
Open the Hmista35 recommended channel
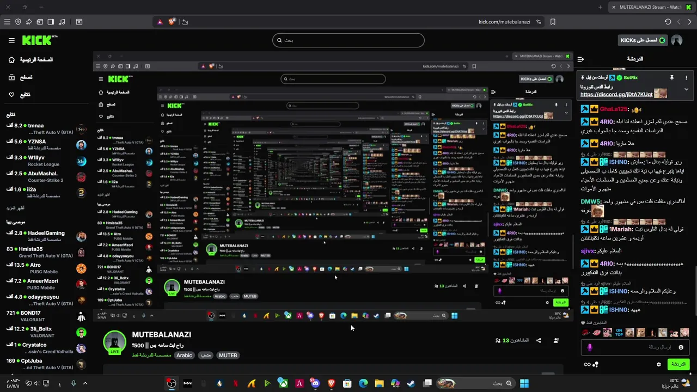click(46, 252)
